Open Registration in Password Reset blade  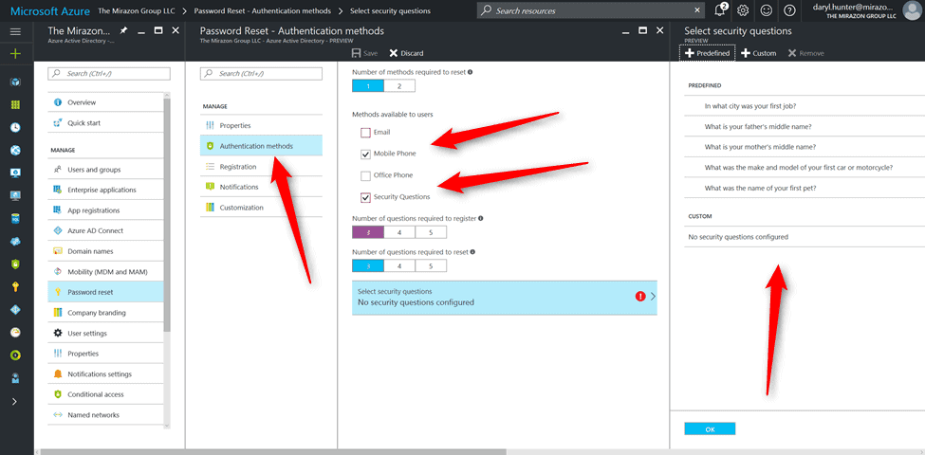261,166
